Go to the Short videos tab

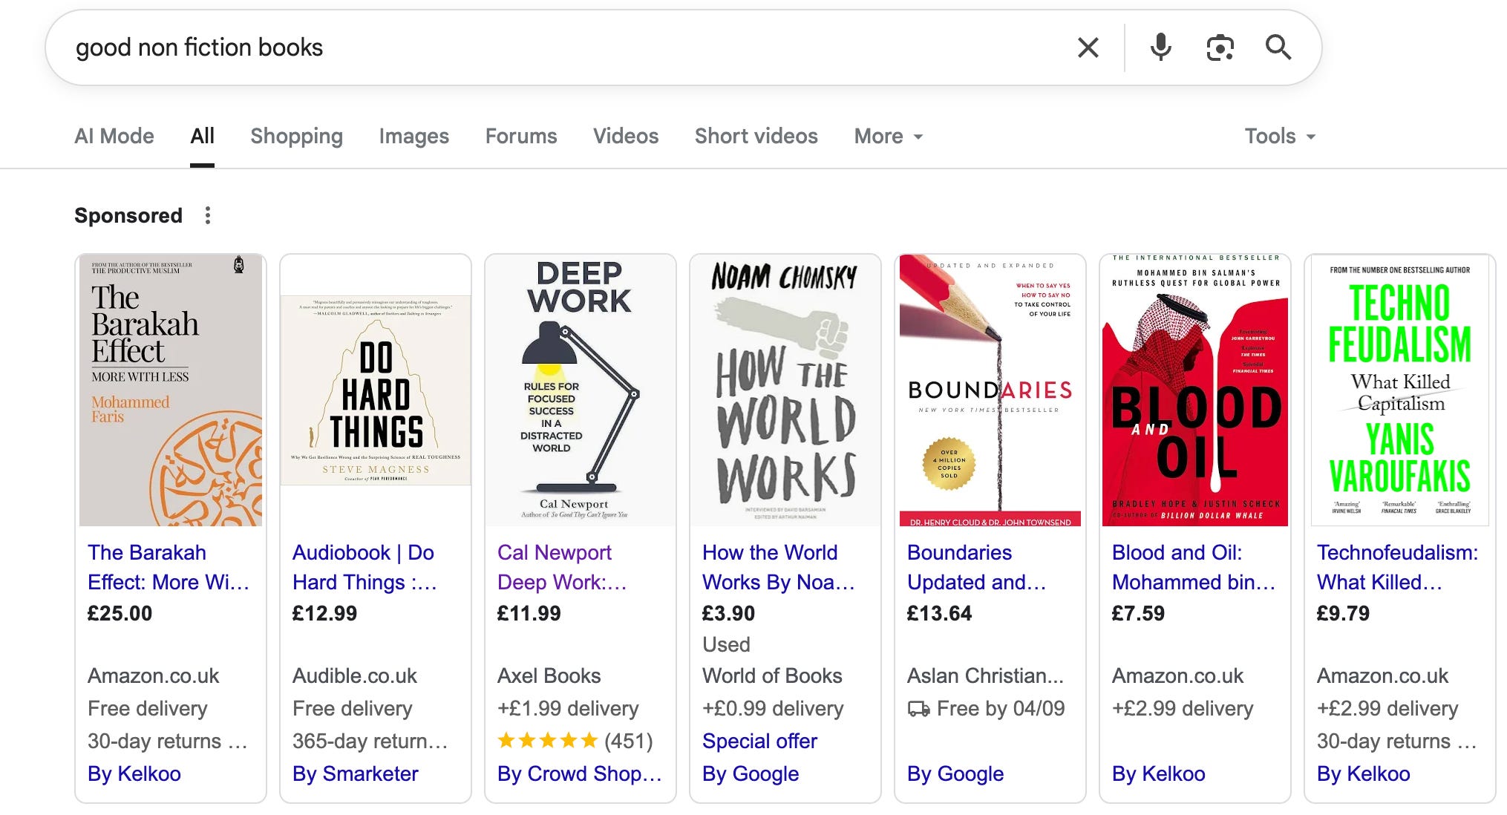pyautogui.click(x=756, y=136)
